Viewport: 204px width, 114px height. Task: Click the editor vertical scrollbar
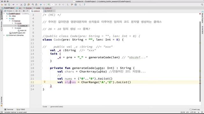200,61
